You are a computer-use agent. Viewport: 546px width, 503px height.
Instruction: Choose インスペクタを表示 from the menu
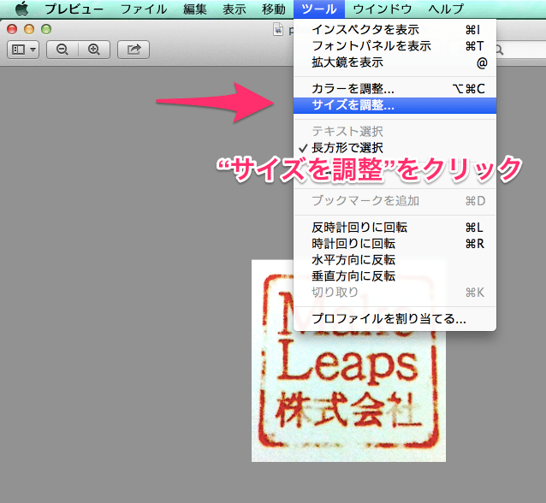395,30
